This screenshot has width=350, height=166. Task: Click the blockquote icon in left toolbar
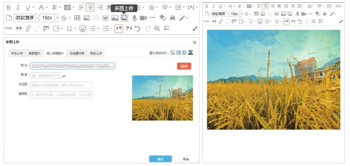[19, 28]
